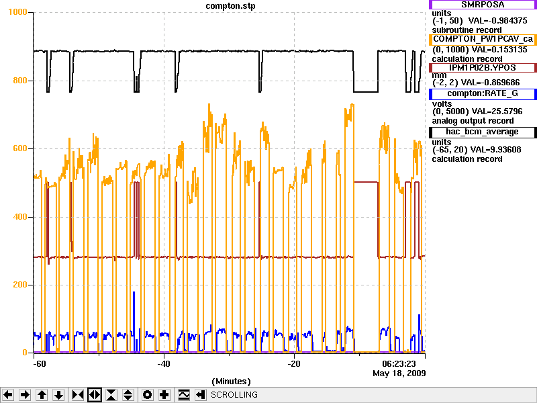Click the SCROLLING status label
Viewport: 537px width, 403px height.
tap(234, 395)
